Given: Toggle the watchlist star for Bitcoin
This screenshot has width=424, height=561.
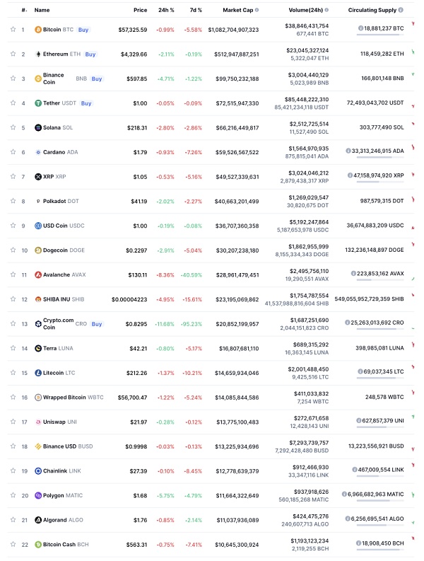Looking at the screenshot, I should pyautogui.click(x=13, y=29).
